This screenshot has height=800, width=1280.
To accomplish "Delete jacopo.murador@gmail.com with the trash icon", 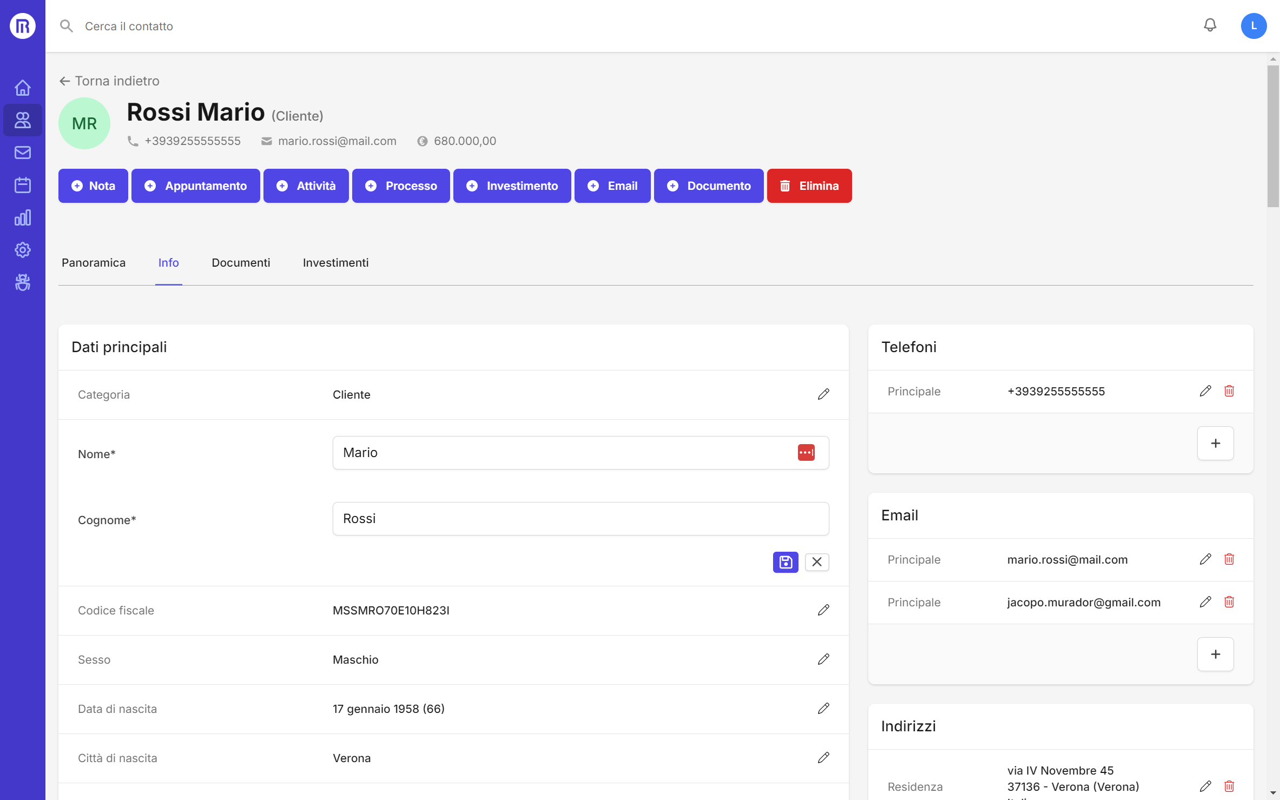I will pyautogui.click(x=1229, y=601).
